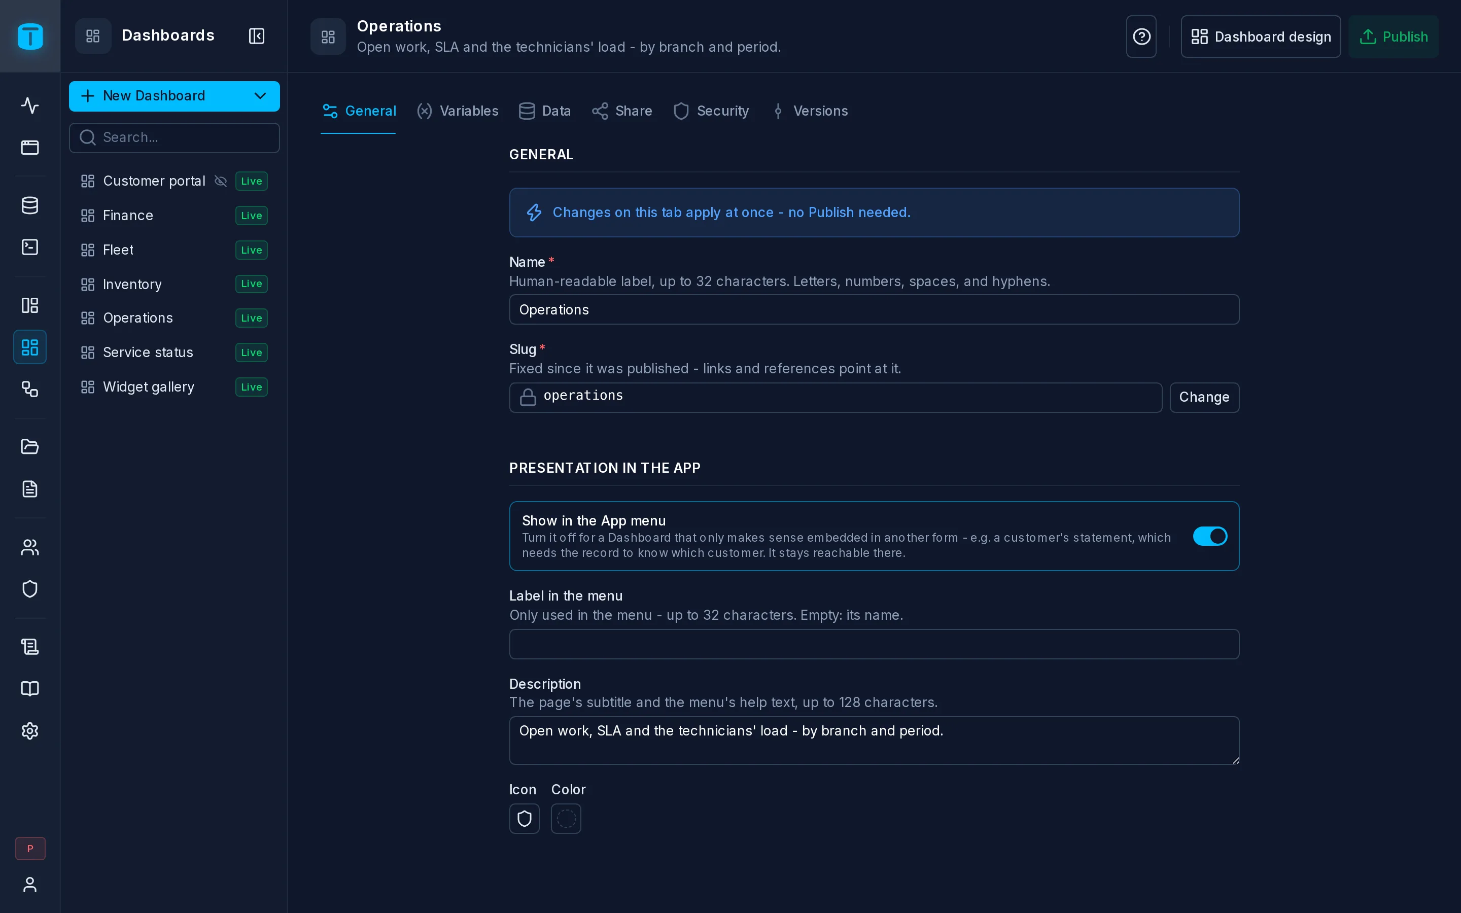Click the Publish button
The width and height of the screenshot is (1461, 913).
click(1394, 37)
